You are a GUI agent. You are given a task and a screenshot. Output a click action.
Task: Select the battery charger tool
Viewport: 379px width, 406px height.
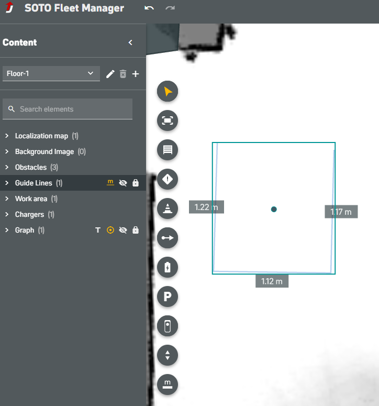168,267
